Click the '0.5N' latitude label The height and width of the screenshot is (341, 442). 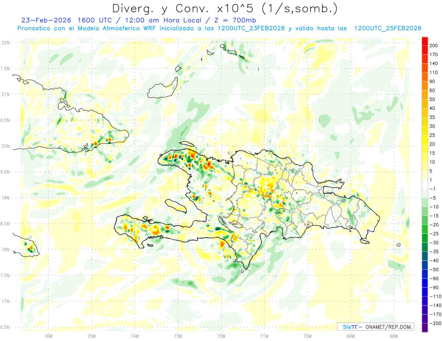(x=6, y=120)
